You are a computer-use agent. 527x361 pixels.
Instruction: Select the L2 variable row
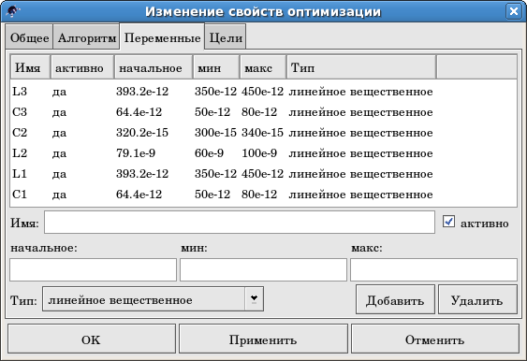[264, 153]
